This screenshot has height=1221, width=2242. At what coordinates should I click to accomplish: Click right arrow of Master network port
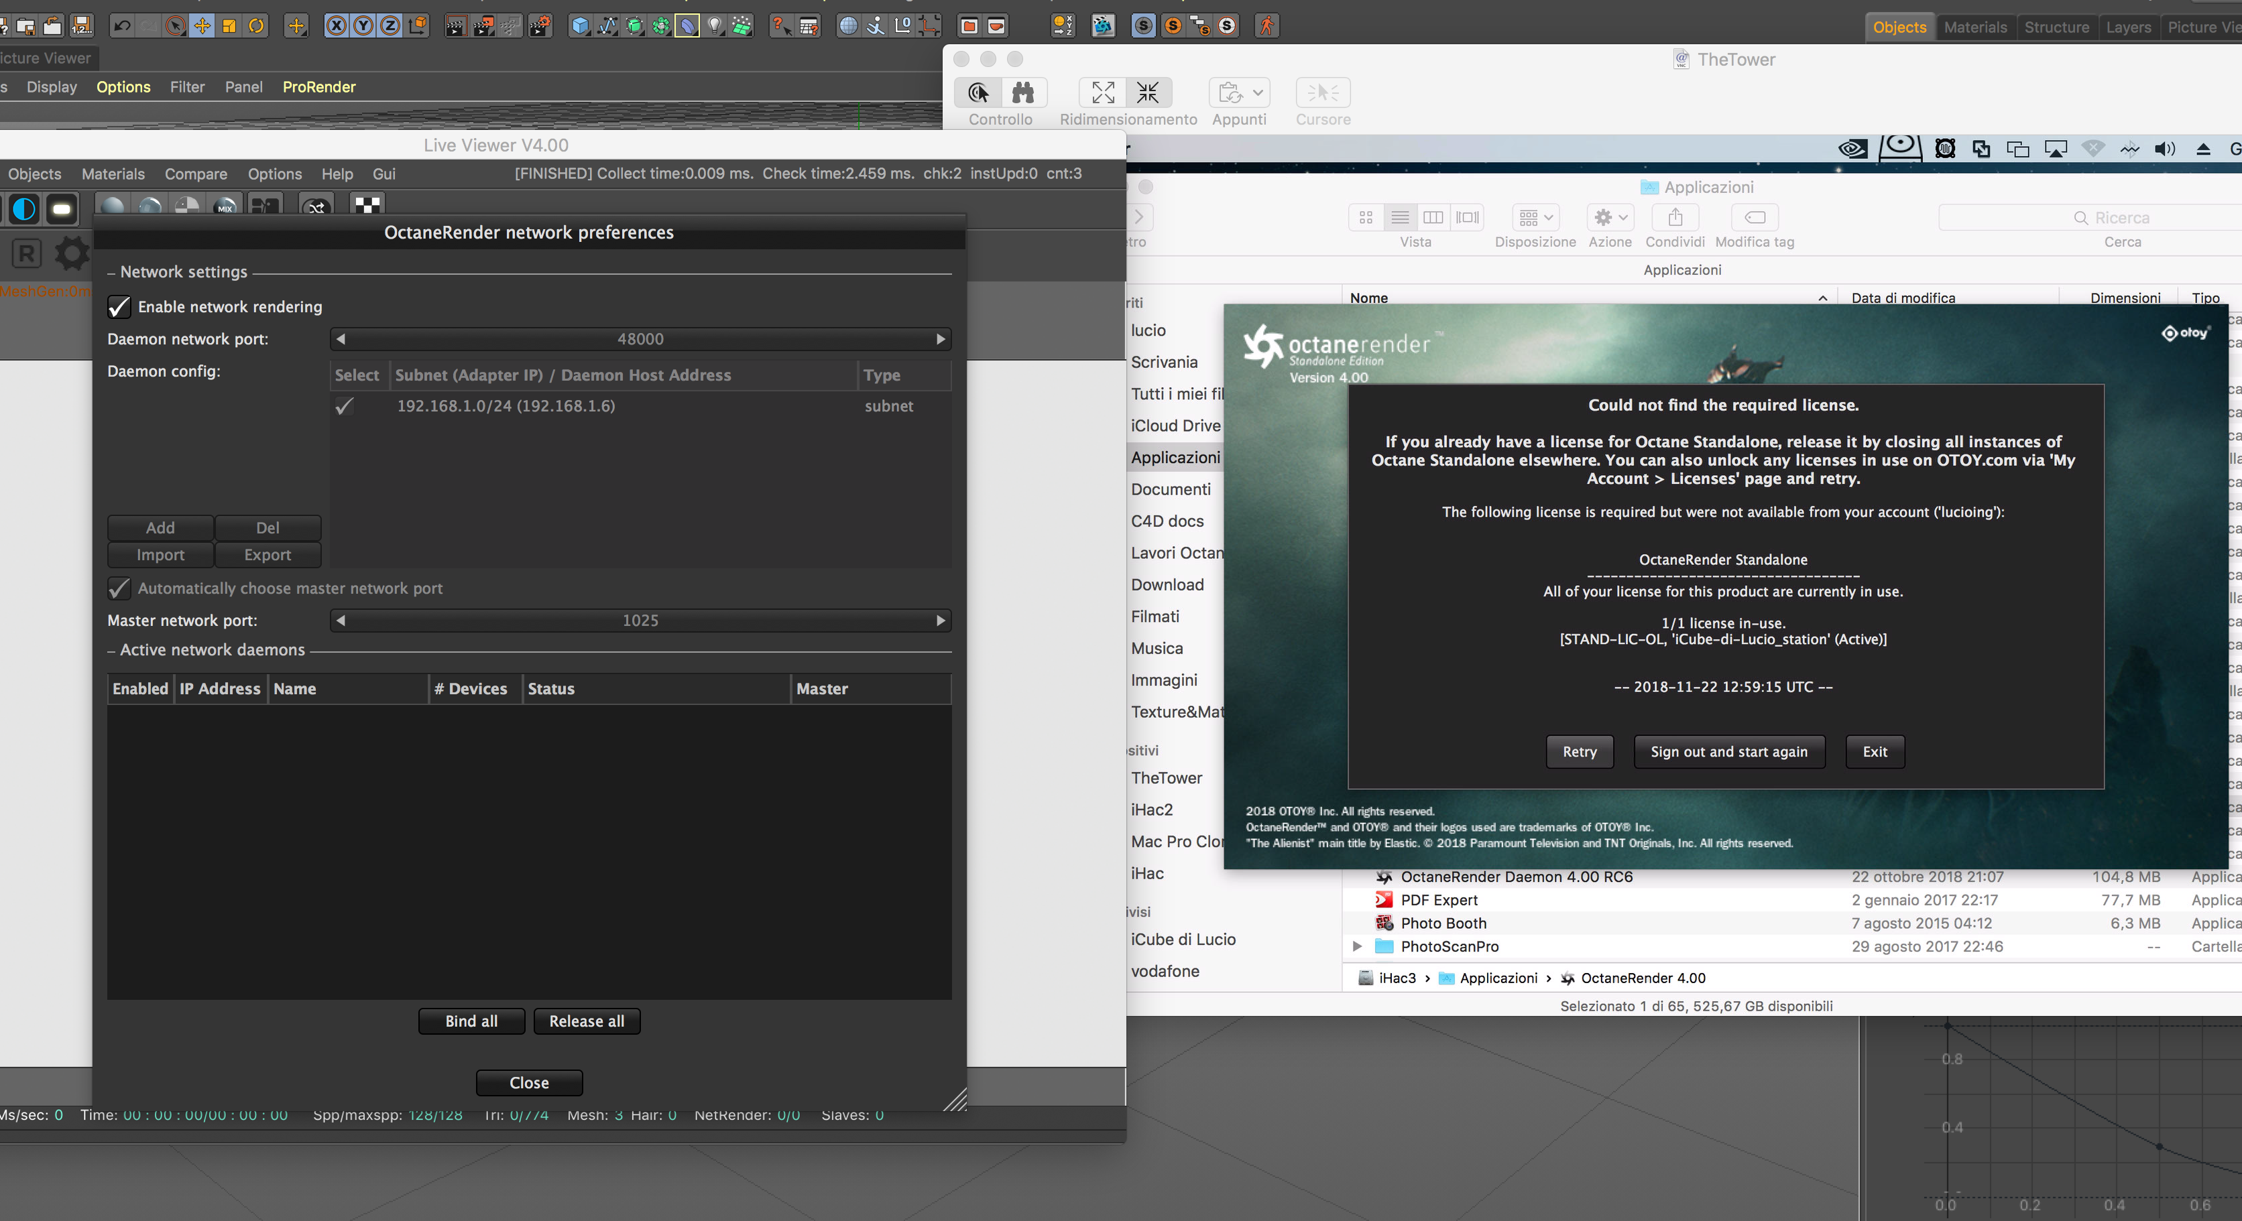[941, 620]
